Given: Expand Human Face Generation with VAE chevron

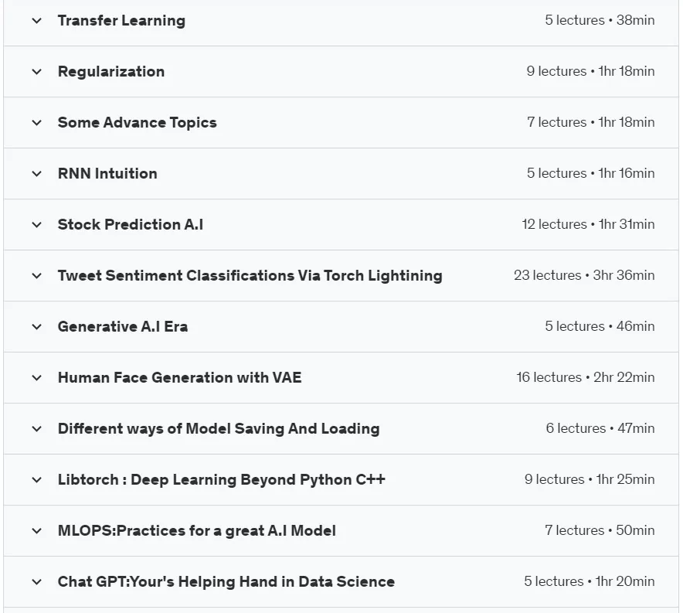Looking at the screenshot, I should pos(37,377).
